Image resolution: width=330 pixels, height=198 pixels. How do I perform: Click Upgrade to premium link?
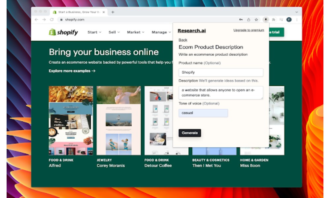[x=248, y=30]
